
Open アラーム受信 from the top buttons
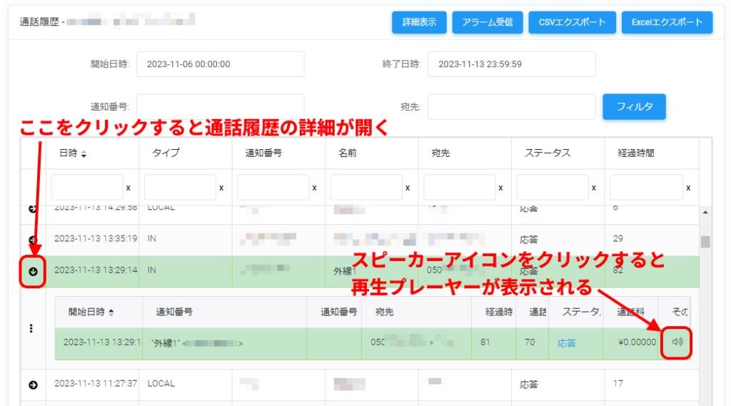[x=488, y=22]
